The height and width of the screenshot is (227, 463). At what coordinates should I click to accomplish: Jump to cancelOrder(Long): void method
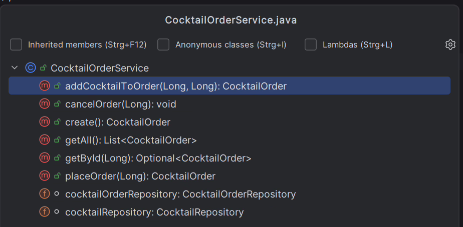[120, 104]
